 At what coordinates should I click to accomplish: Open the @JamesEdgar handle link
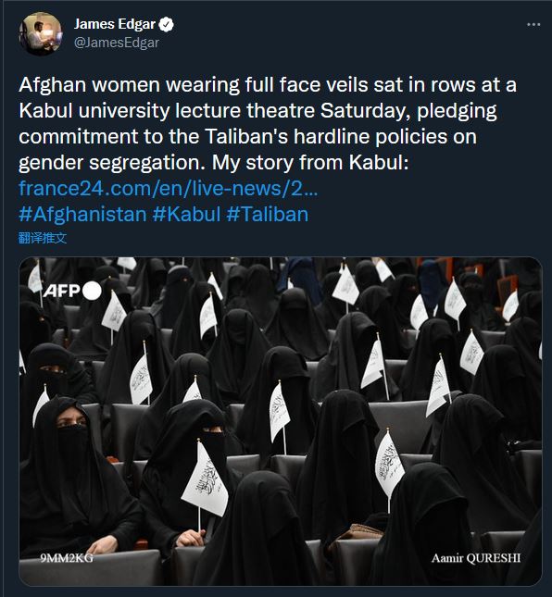tap(117, 43)
